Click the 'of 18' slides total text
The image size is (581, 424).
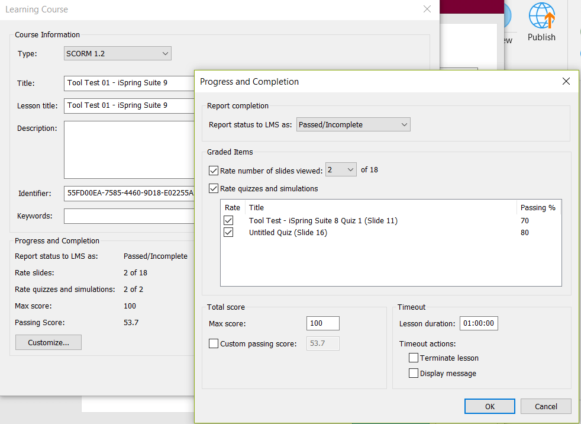[369, 169]
